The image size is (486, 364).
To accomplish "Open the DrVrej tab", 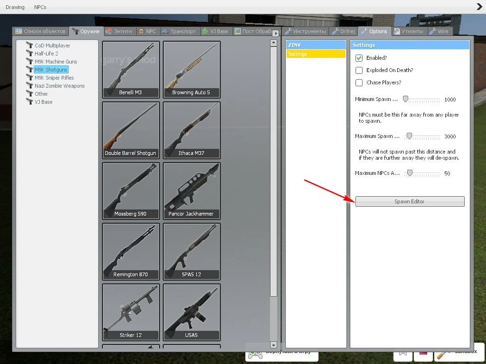I will click(344, 31).
